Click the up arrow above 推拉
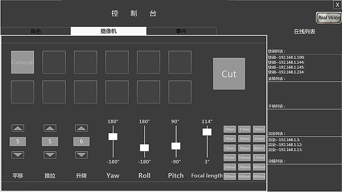This screenshot has height=192, width=342. 50,128
